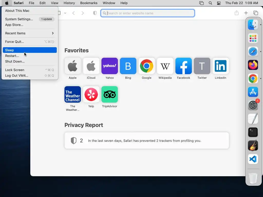Launch Firefox from the Dock
Image resolution: width=263 pixels, height=197 pixels.
253,65
